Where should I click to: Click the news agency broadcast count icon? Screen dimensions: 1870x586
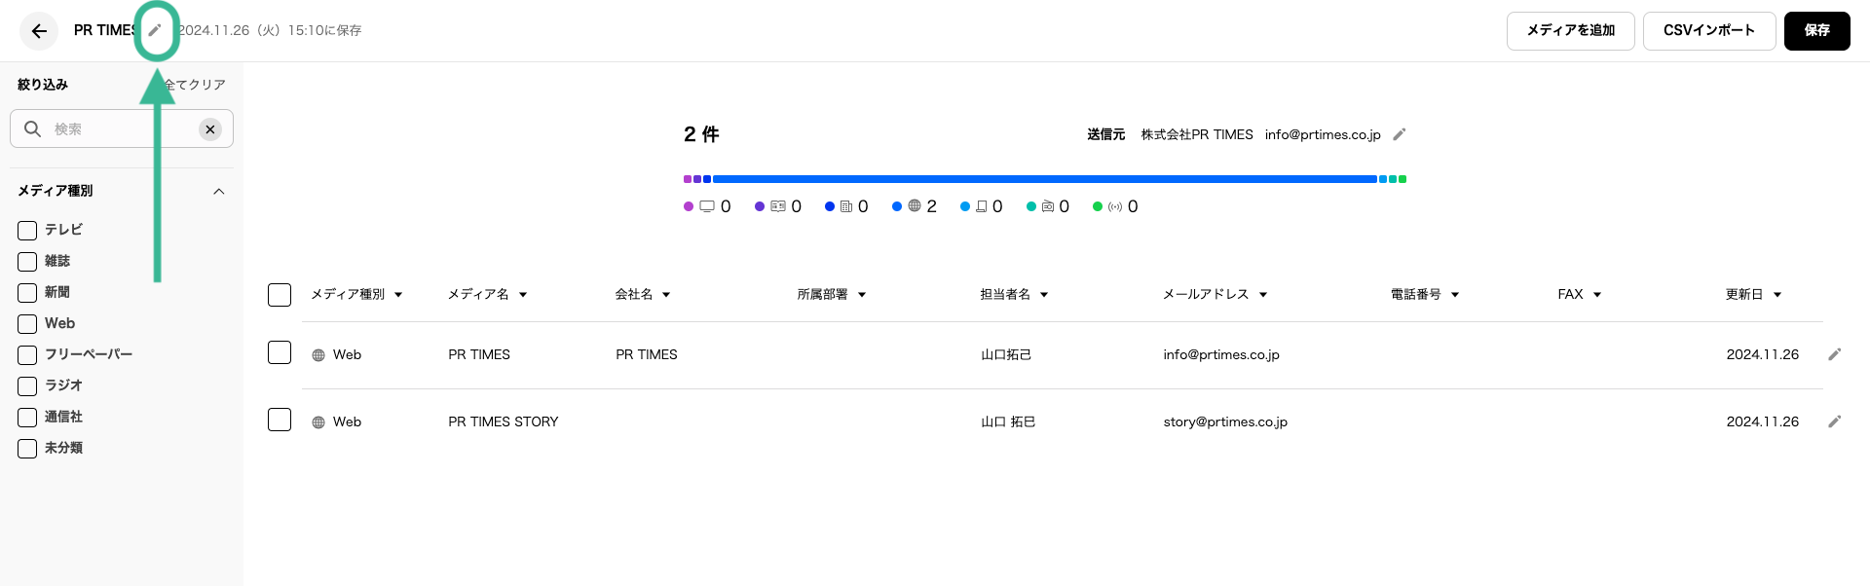tap(1115, 206)
